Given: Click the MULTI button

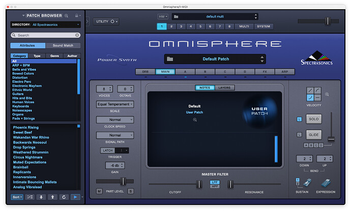Looking at the screenshot, I should (x=244, y=26).
